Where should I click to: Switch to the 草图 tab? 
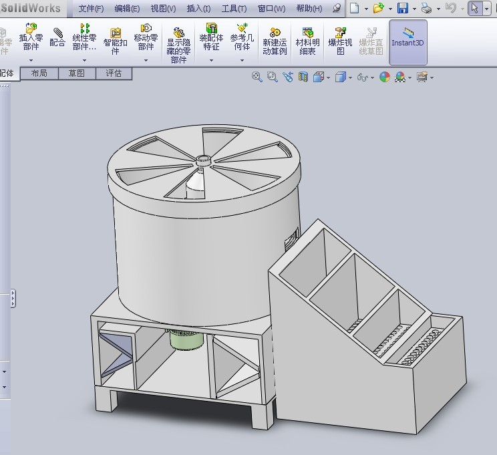77,73
